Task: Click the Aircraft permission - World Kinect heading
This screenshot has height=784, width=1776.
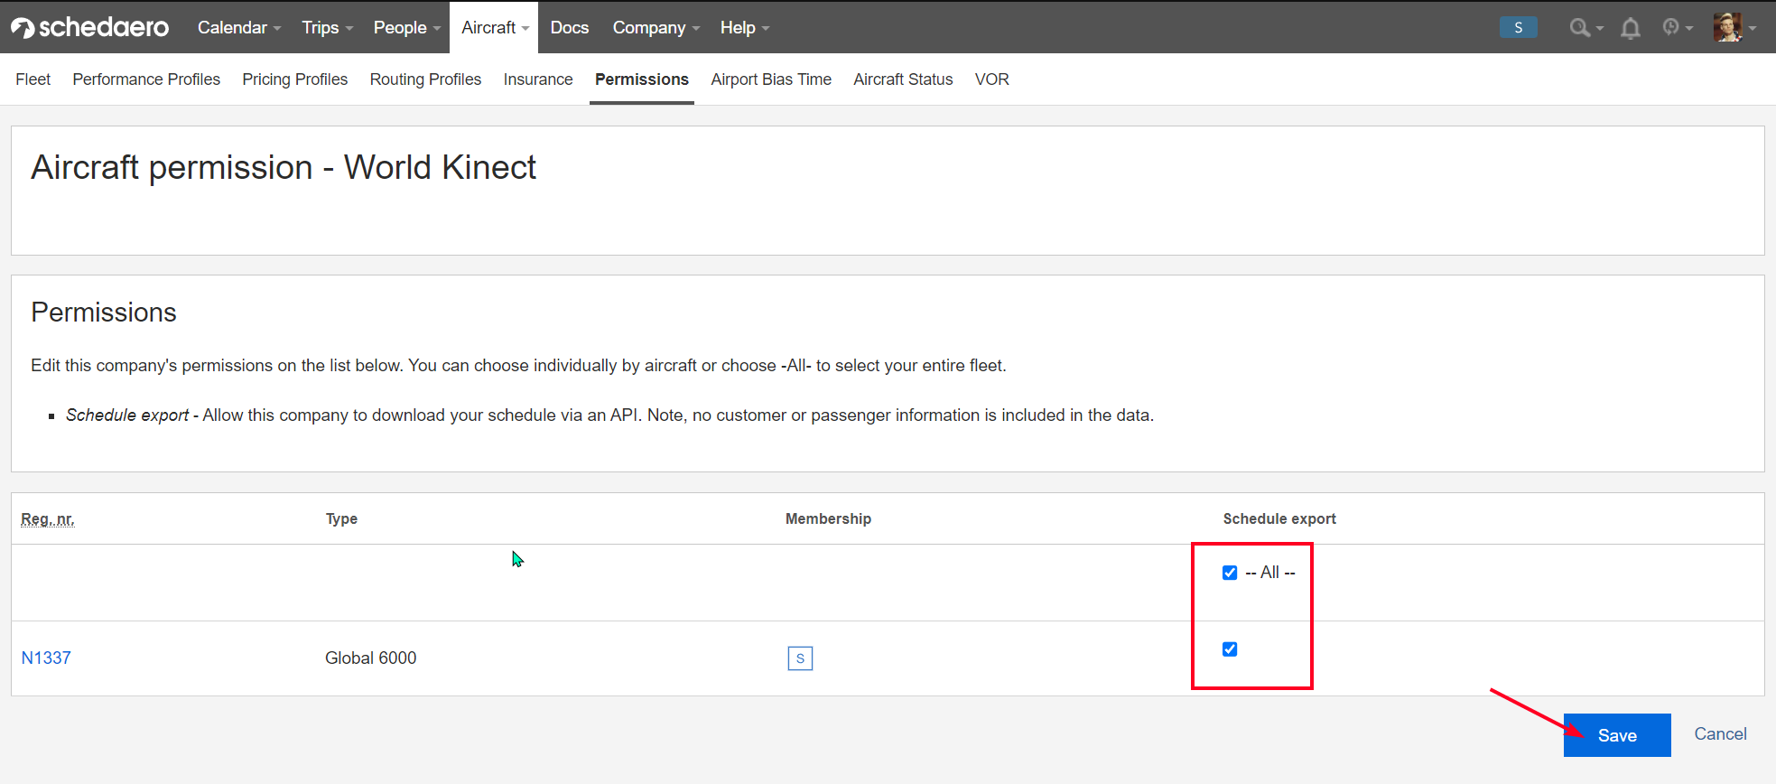Action: [284, 168]
